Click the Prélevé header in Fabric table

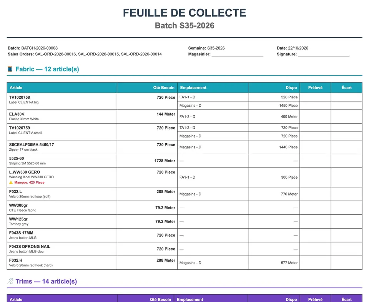315,88
